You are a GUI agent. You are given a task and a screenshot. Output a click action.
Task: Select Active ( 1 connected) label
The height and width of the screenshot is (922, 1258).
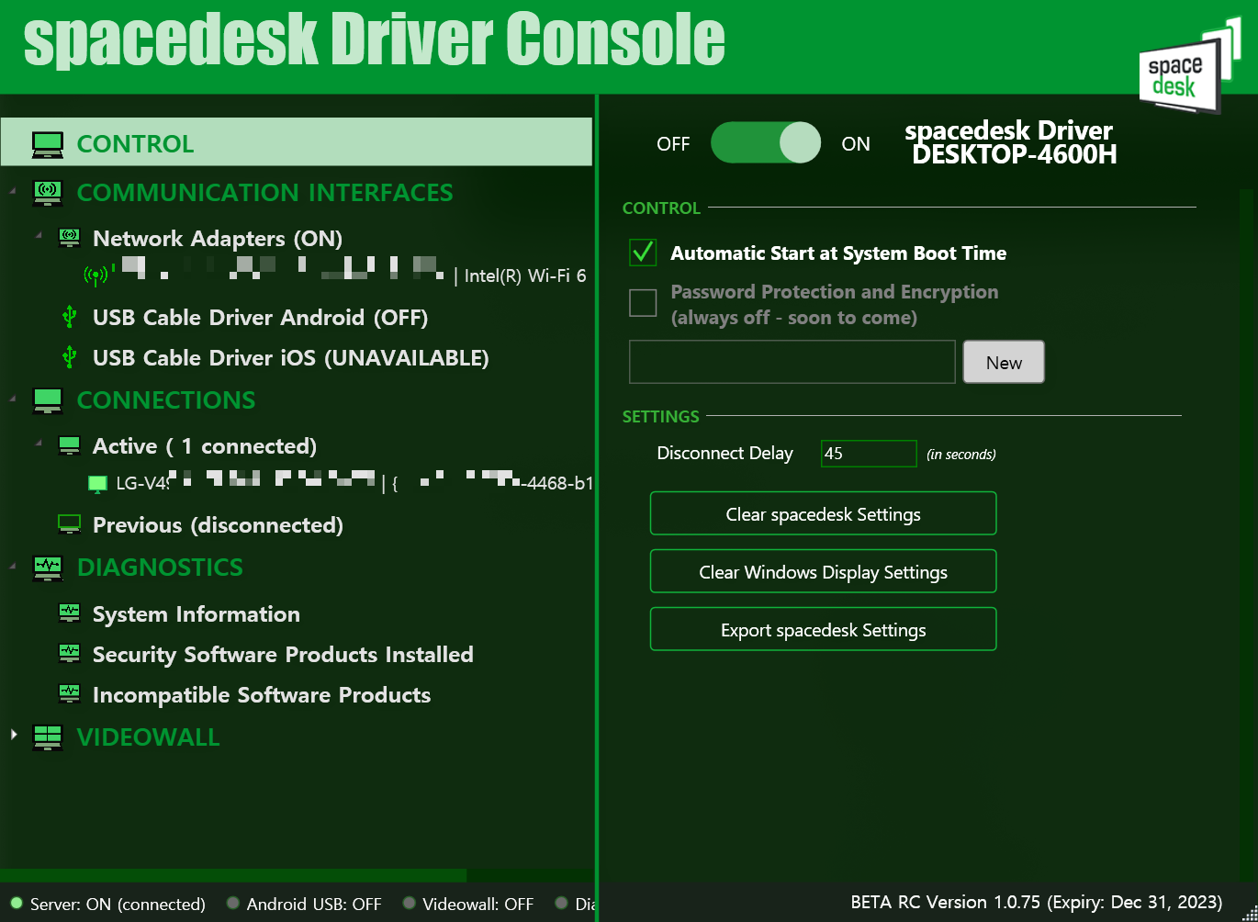pos(205,446)
